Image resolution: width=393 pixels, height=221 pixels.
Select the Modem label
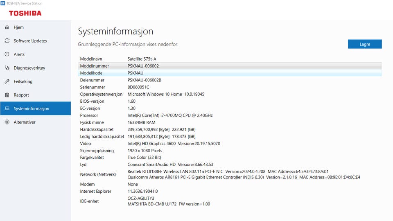[x=87, y=184]
